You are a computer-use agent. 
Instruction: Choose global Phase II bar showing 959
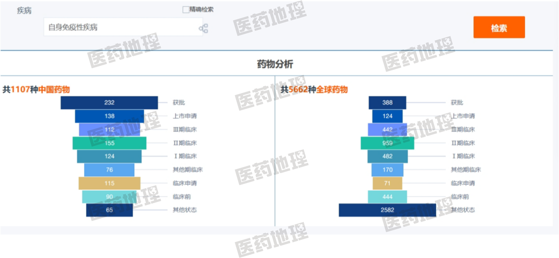387,143
